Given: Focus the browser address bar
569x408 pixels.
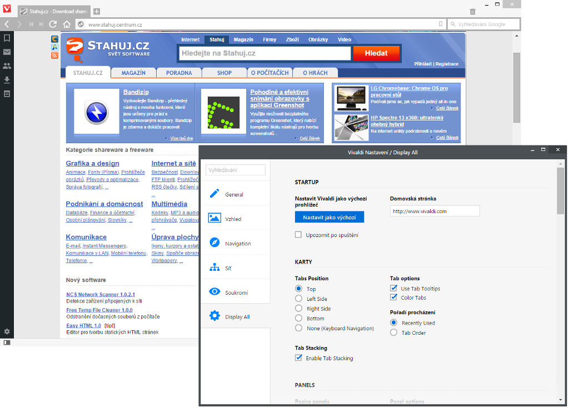Looking at the screenshot, I should point(261,24).
